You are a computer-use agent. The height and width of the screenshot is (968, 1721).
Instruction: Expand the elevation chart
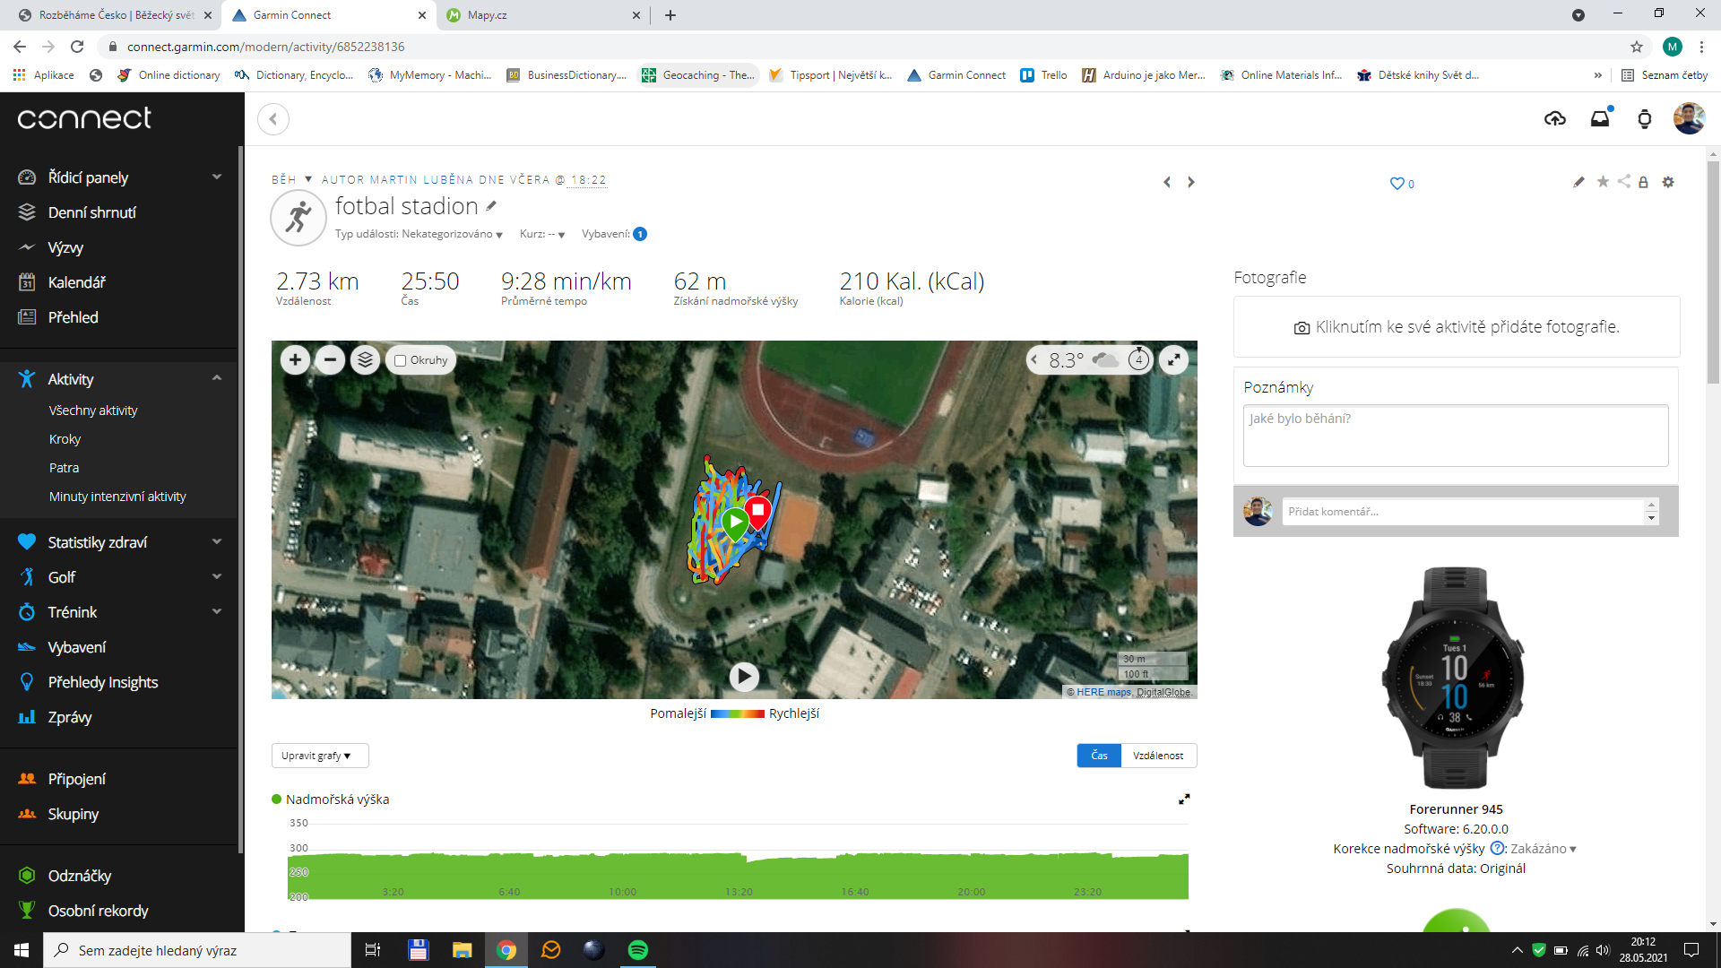click(x=1184, y=799)
